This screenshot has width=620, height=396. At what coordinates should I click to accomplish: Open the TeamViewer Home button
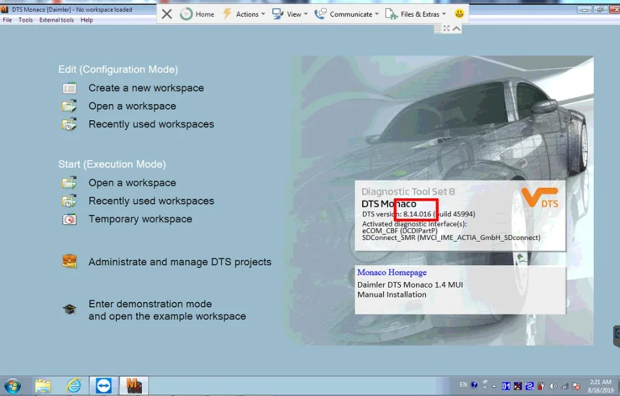pyautogui.click(x=197, y=14)
